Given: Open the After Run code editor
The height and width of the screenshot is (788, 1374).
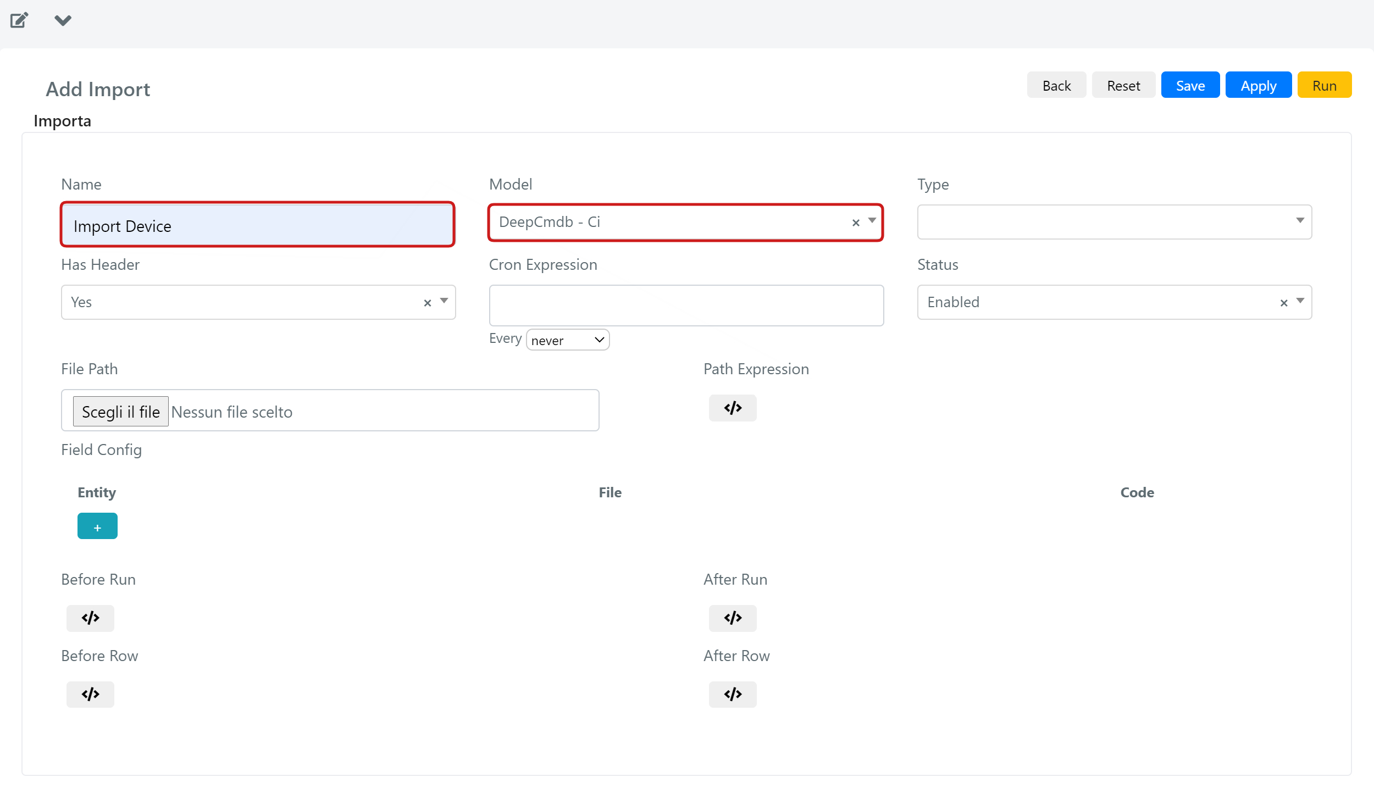Looking at the screenshot, I should pos(733,618).
